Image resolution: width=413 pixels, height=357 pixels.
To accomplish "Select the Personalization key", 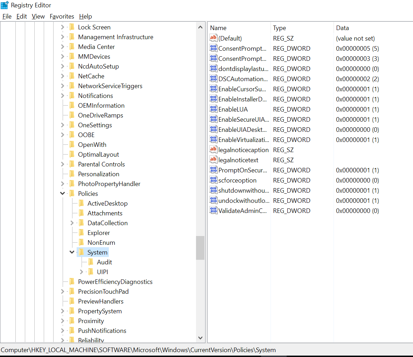I will 98,174.
